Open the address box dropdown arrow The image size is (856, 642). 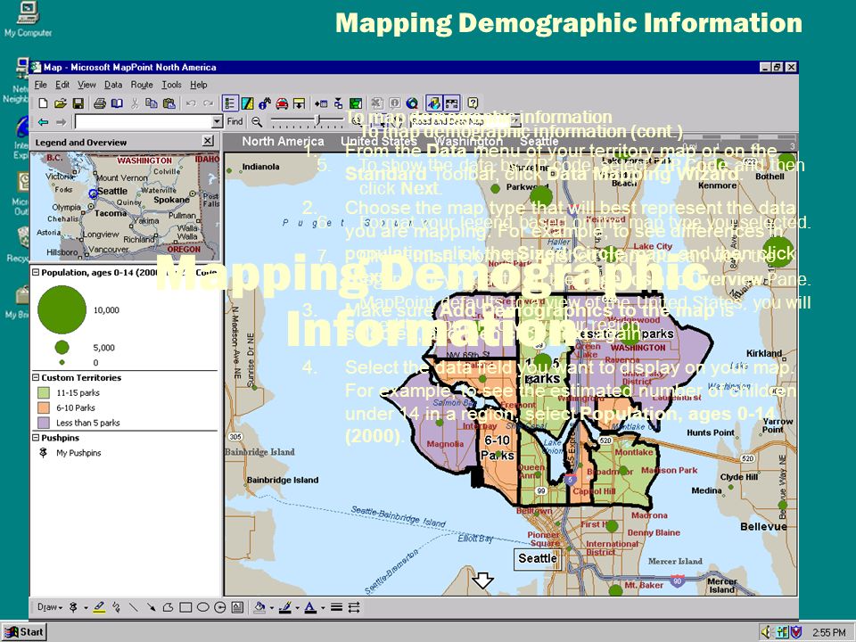click(217, 122)
